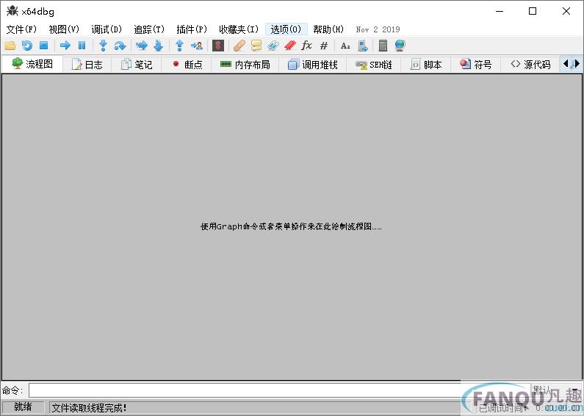The height and width of the screenshot is (416, 584).
Task: Switch to the 内存布局 tab
Action: pos(245,65)
